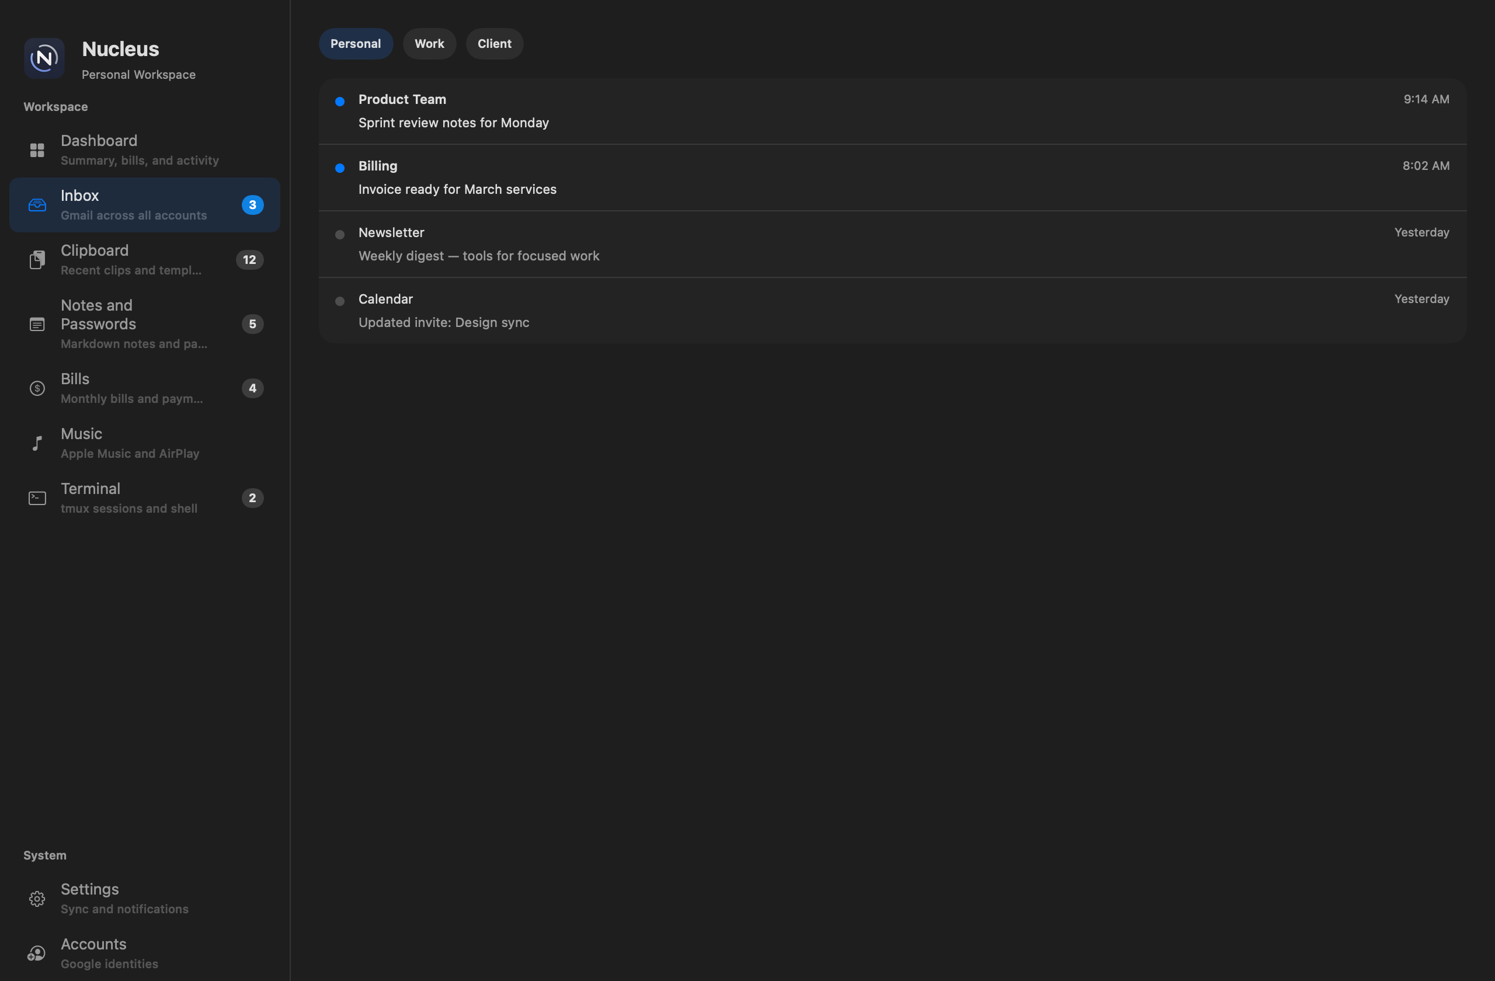Switch to the Work account tab
1495x981 pixels.
[429, 44]
